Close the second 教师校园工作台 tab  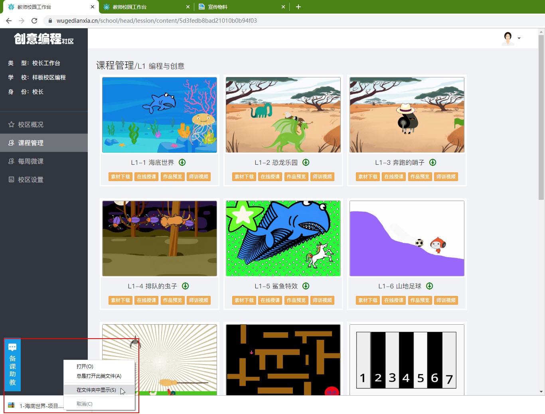click(x=188, y=7)
